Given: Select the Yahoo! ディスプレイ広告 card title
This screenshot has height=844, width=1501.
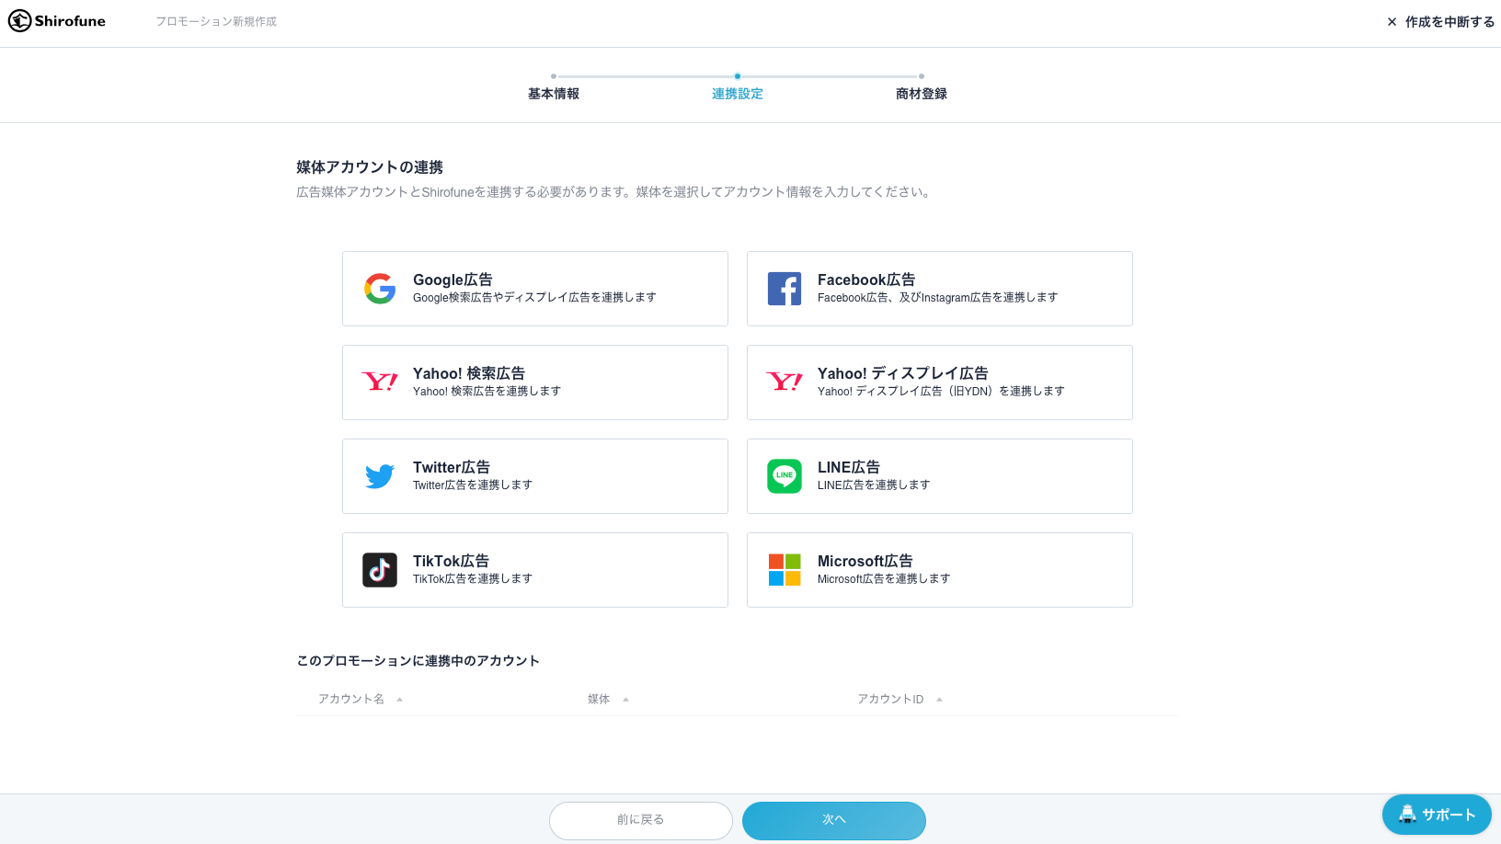Looking at the screenshot, I should pyautogui.click(x=903, y=373).
